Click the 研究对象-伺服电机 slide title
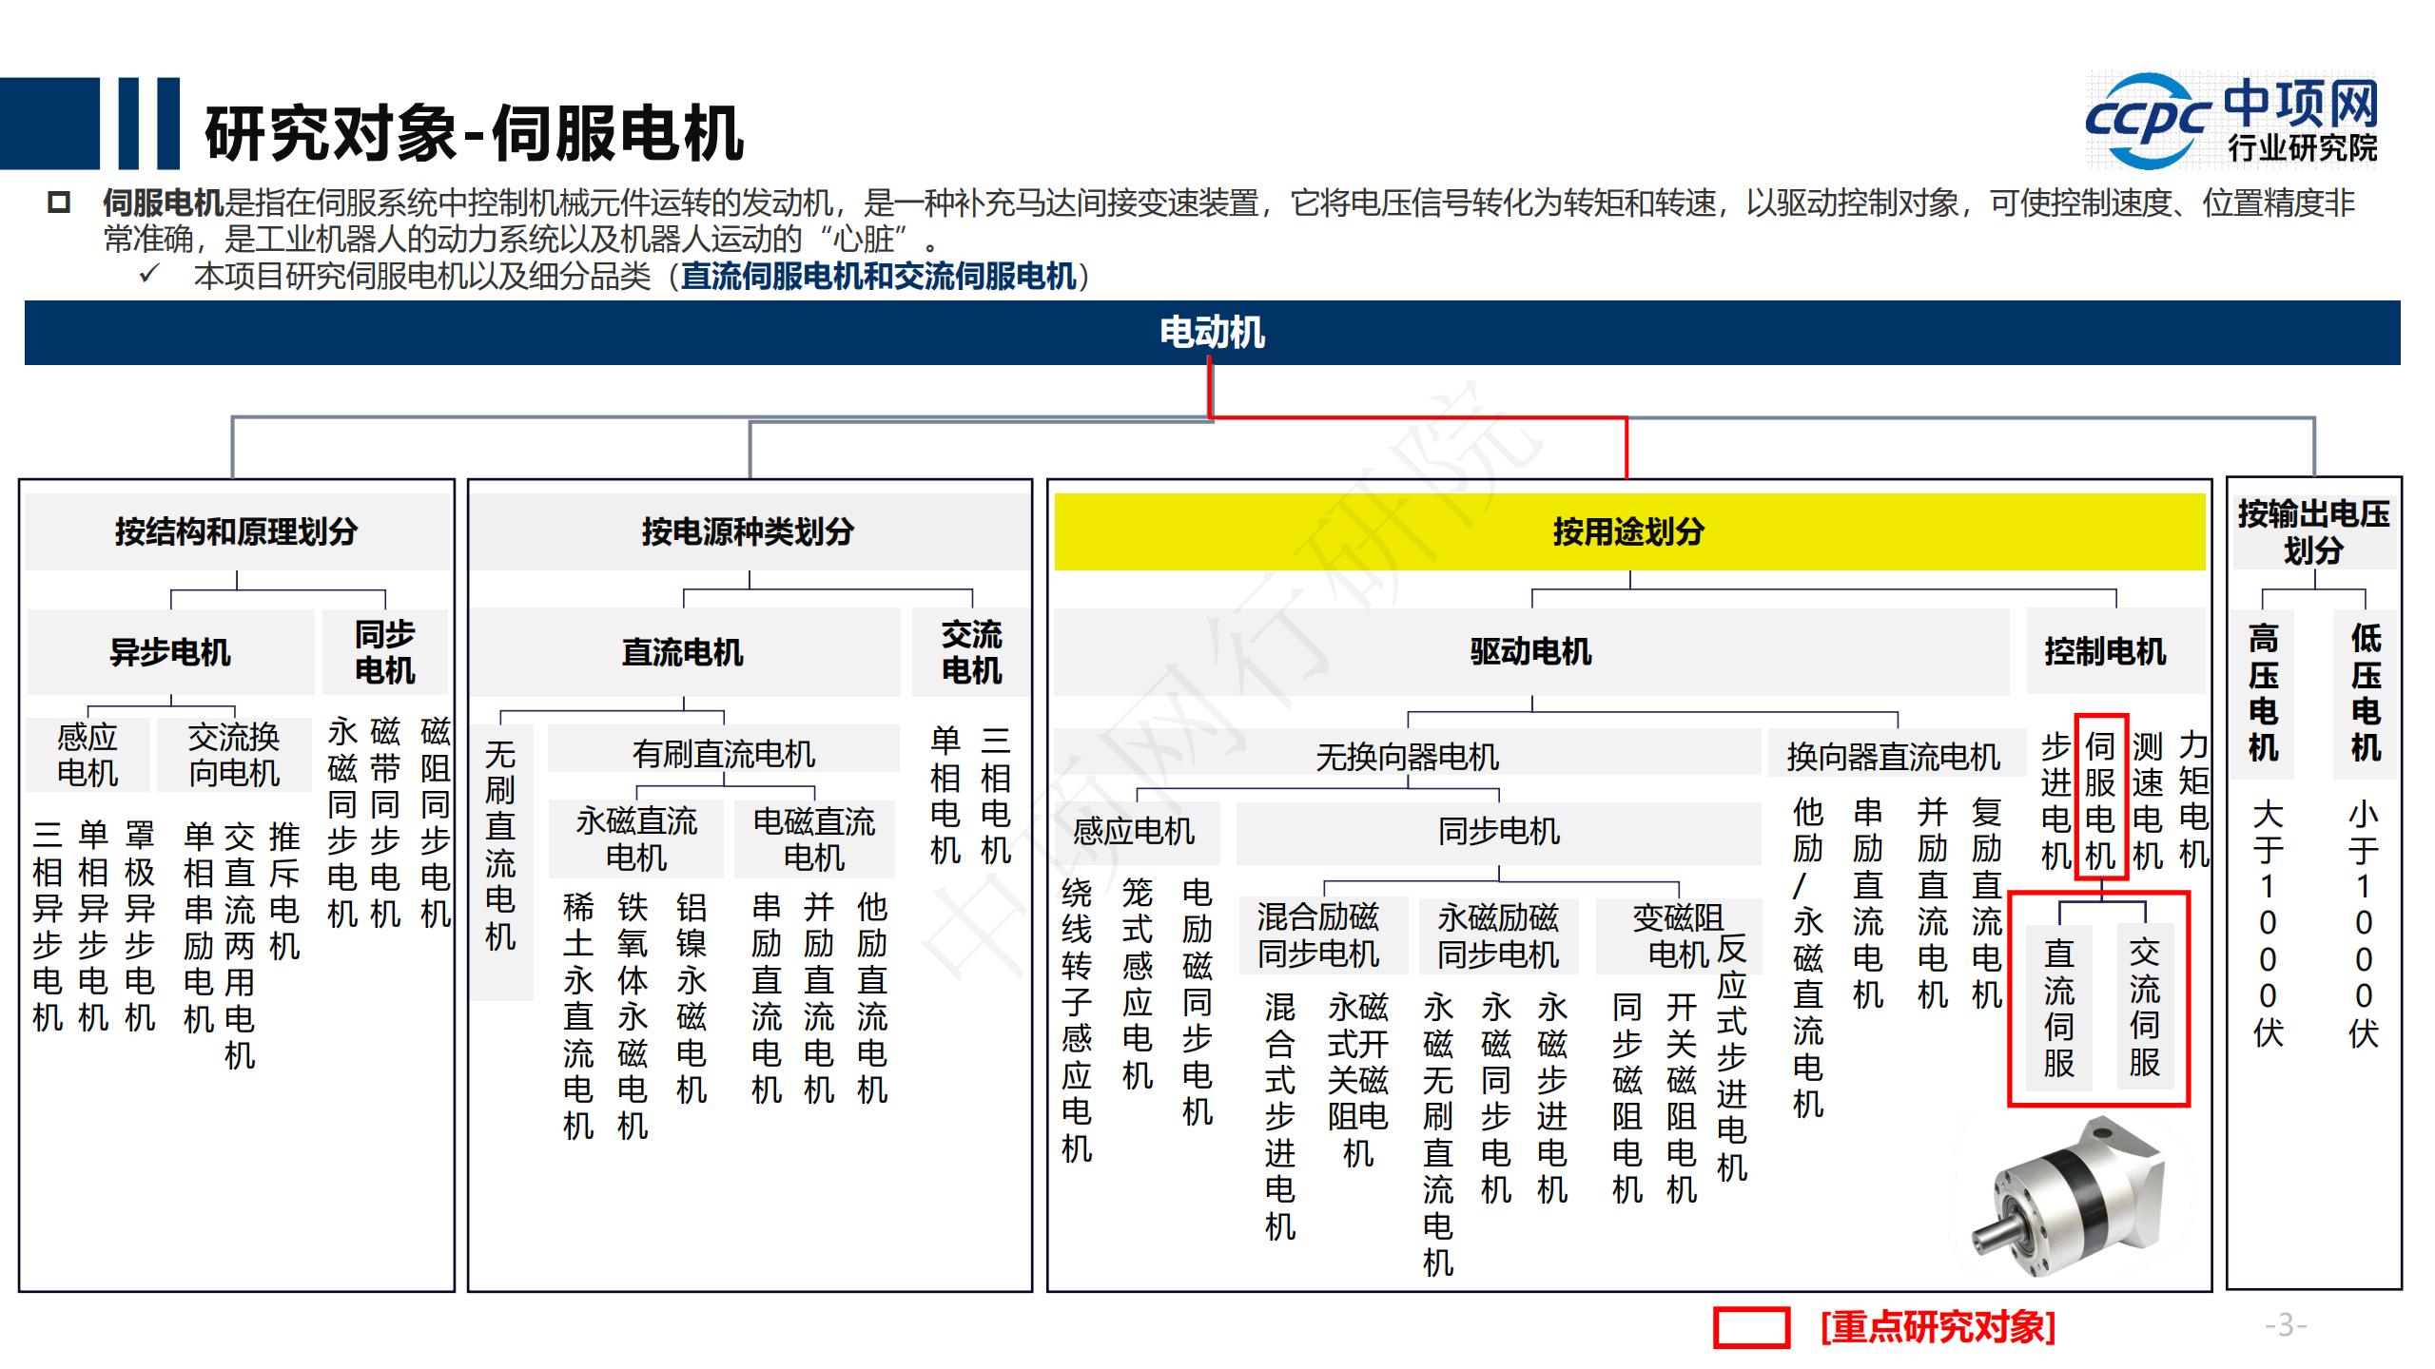This screenshot has height=1369, width=2435. tap(473, 133)
